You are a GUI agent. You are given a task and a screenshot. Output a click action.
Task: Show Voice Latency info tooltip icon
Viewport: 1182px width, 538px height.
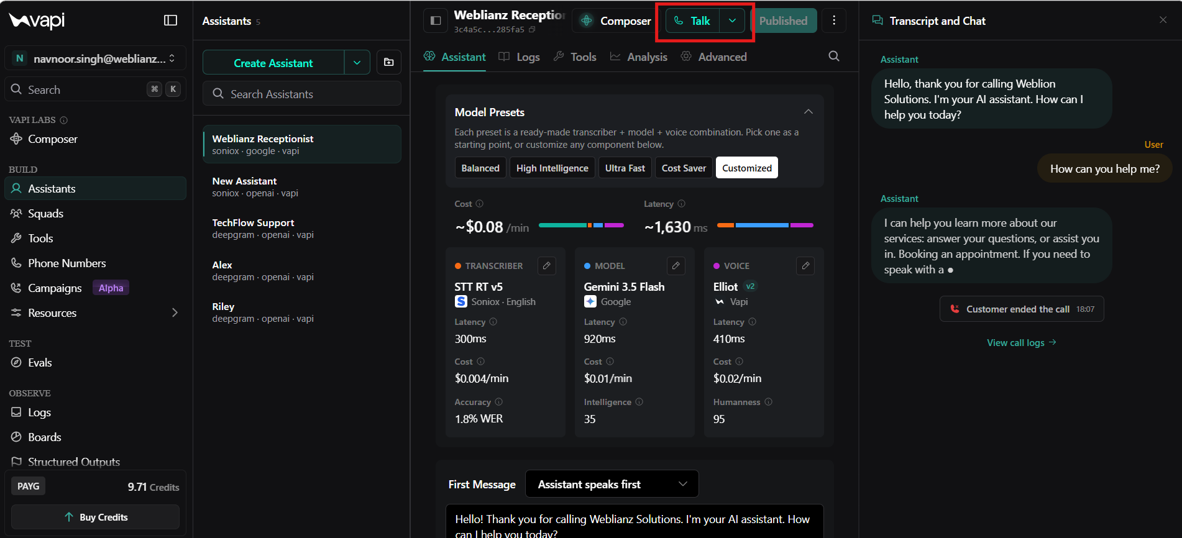point(753,322)
